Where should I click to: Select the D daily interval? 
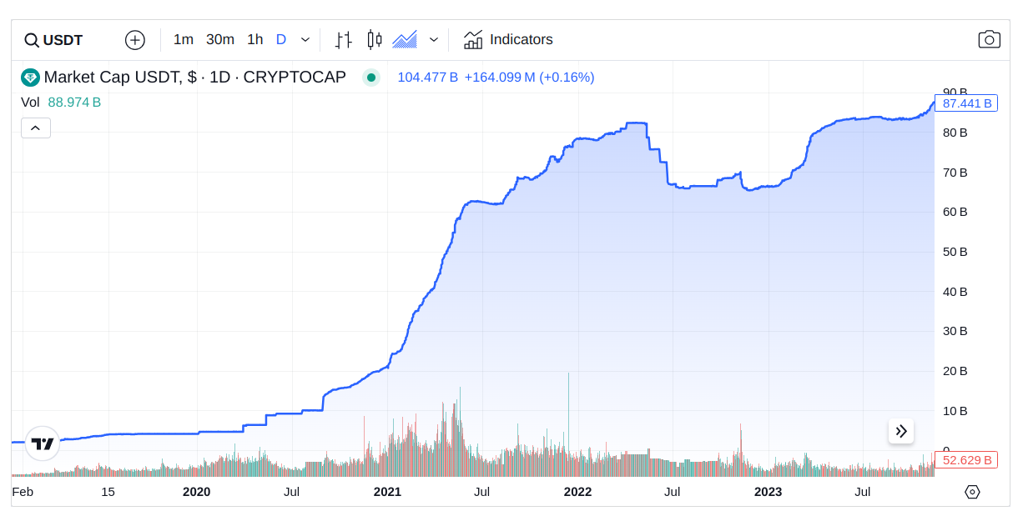(x=280, y=39)
